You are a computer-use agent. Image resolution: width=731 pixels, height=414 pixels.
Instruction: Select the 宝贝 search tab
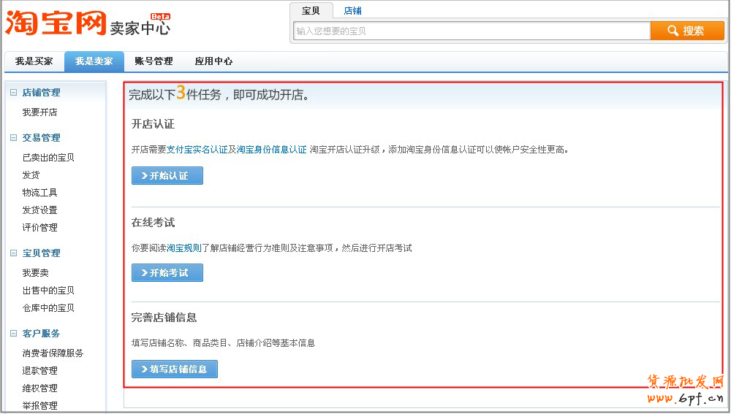[311, 11]
